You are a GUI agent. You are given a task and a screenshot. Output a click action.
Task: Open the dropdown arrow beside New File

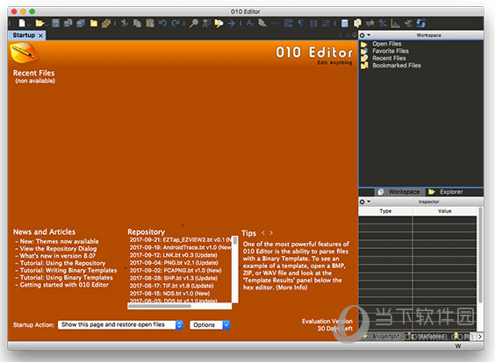point(29,25)
